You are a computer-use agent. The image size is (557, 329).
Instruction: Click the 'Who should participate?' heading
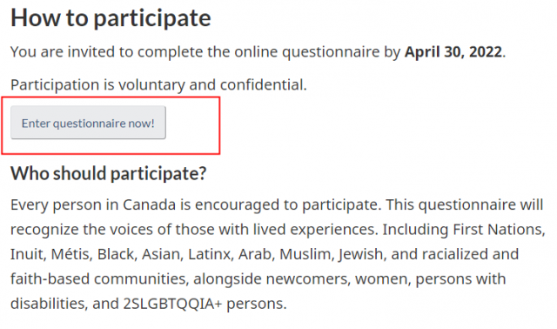[108, 173]
